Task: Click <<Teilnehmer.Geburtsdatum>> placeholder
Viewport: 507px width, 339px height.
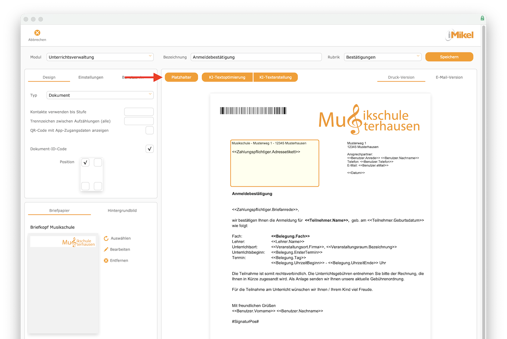Action: (396, 220)
